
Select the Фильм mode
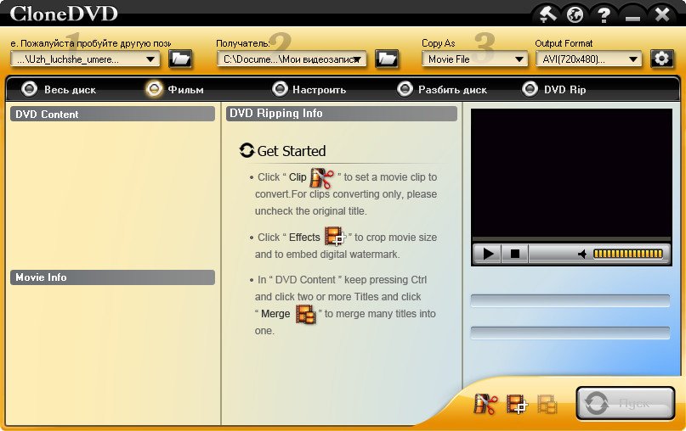tap(174, 90)
